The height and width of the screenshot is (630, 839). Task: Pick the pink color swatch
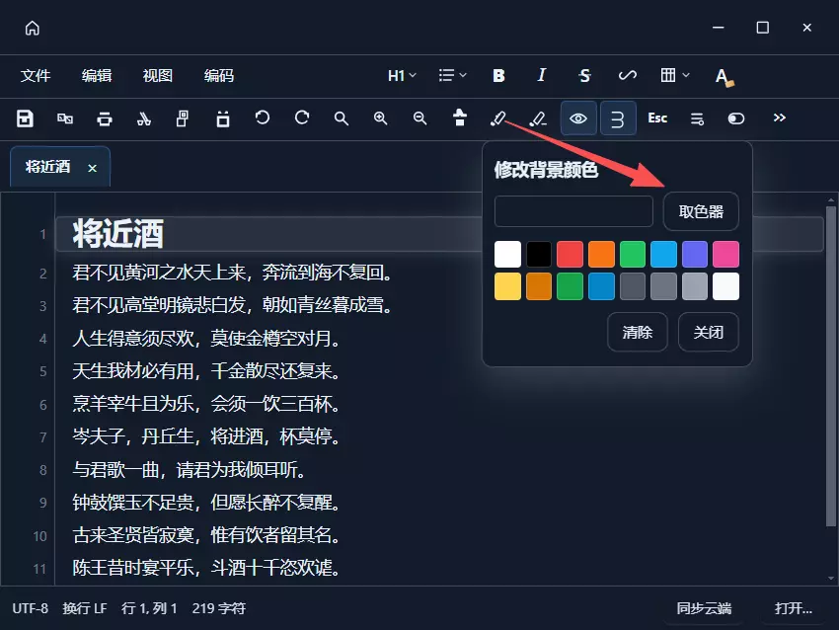coord(726,254)
